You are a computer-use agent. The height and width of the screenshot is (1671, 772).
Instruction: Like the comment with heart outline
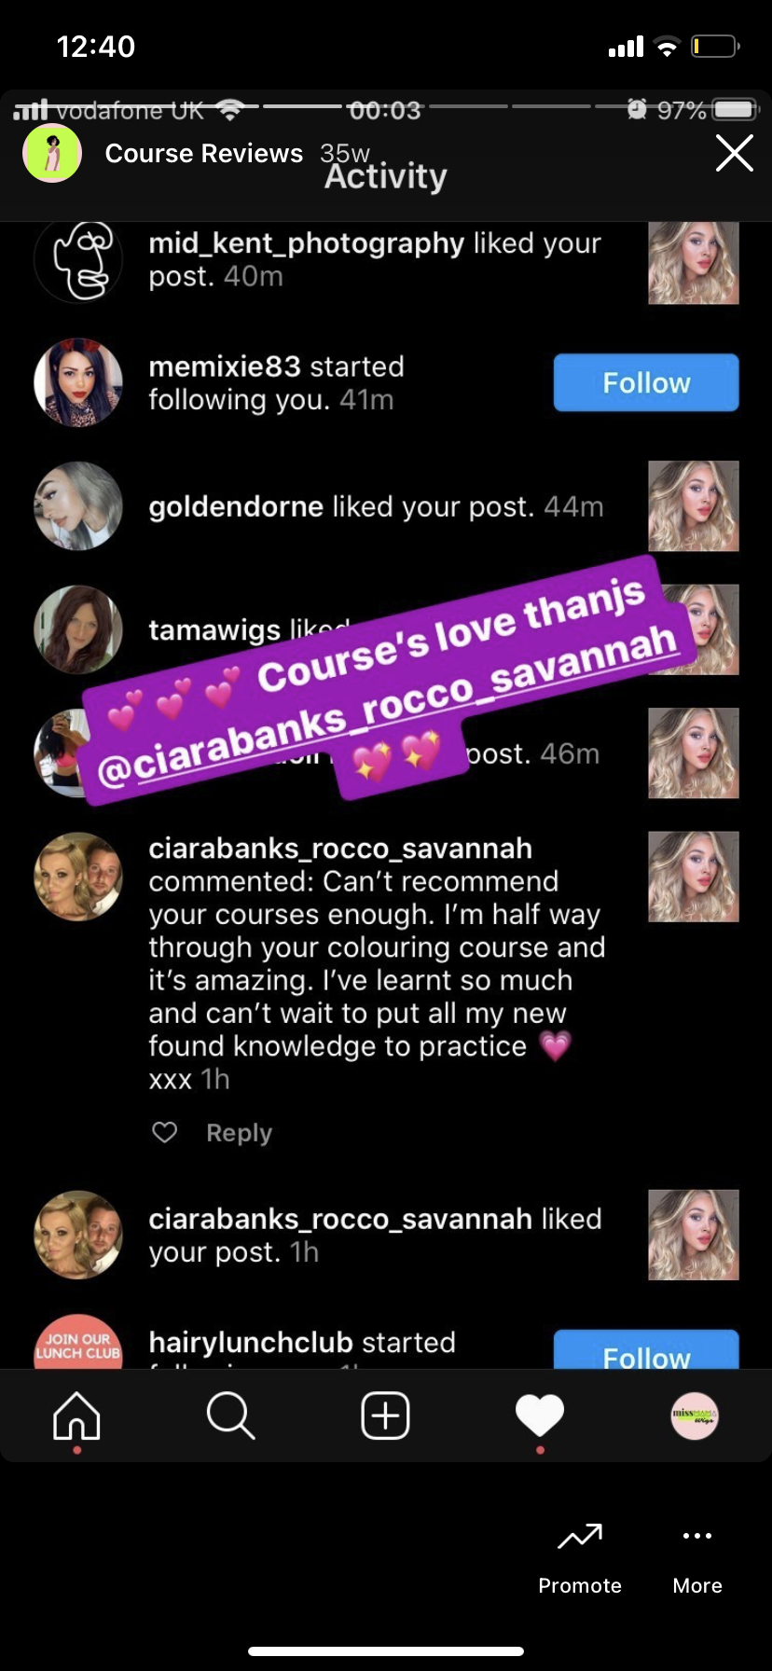(x=164, y=1132)
